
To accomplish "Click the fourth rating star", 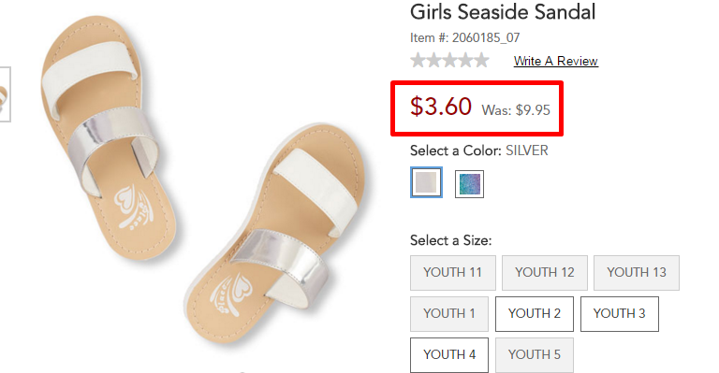I will coord(466,61).
